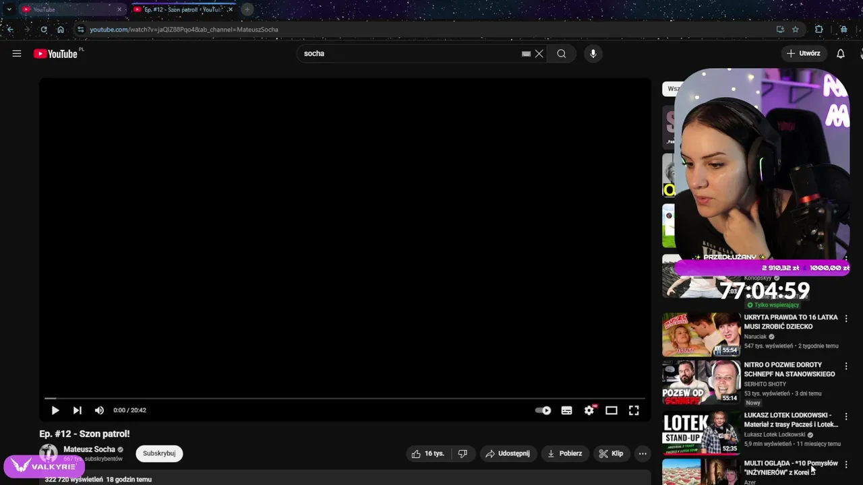Image resolution: width=863 pixels, height=485 pixels.
Task: Submit search with the magnifier button
Action: [561, 54]
